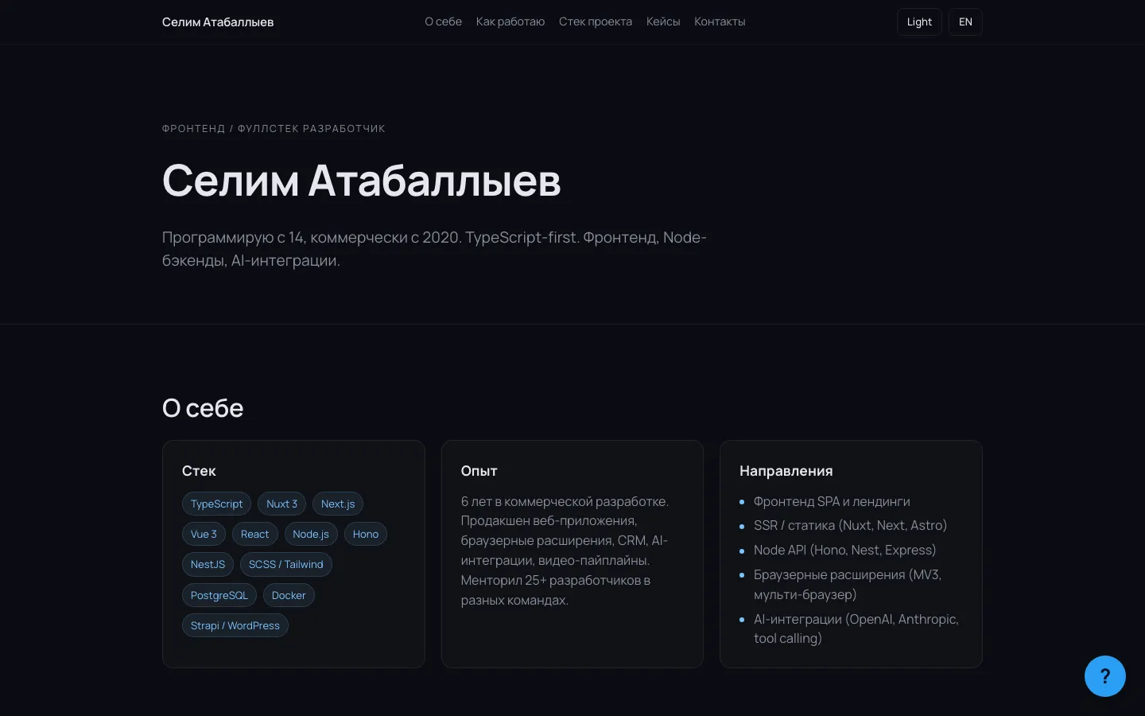Image resolution: width=1145 pixels, height=716 pixels.
Task: Navigate to Кейсы in the header
Action: click(x=663, y=21)
